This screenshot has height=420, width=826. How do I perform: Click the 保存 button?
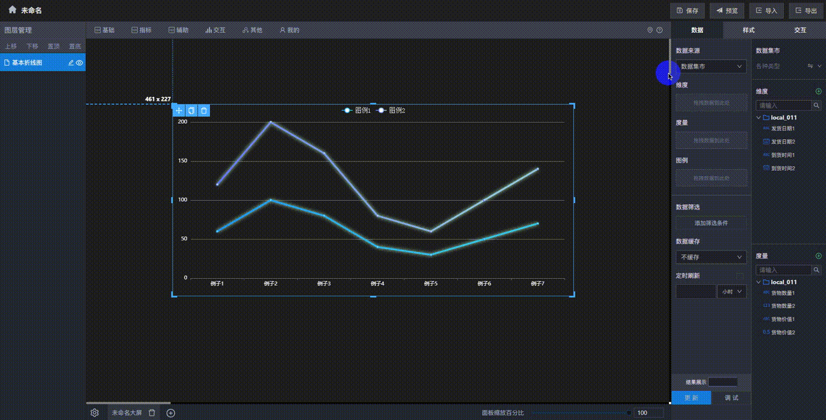pyautogui.click(x=688, y=10)
